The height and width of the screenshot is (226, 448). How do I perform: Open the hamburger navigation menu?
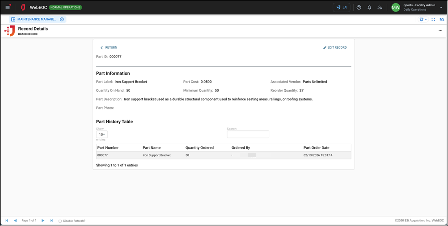point(8,7)
